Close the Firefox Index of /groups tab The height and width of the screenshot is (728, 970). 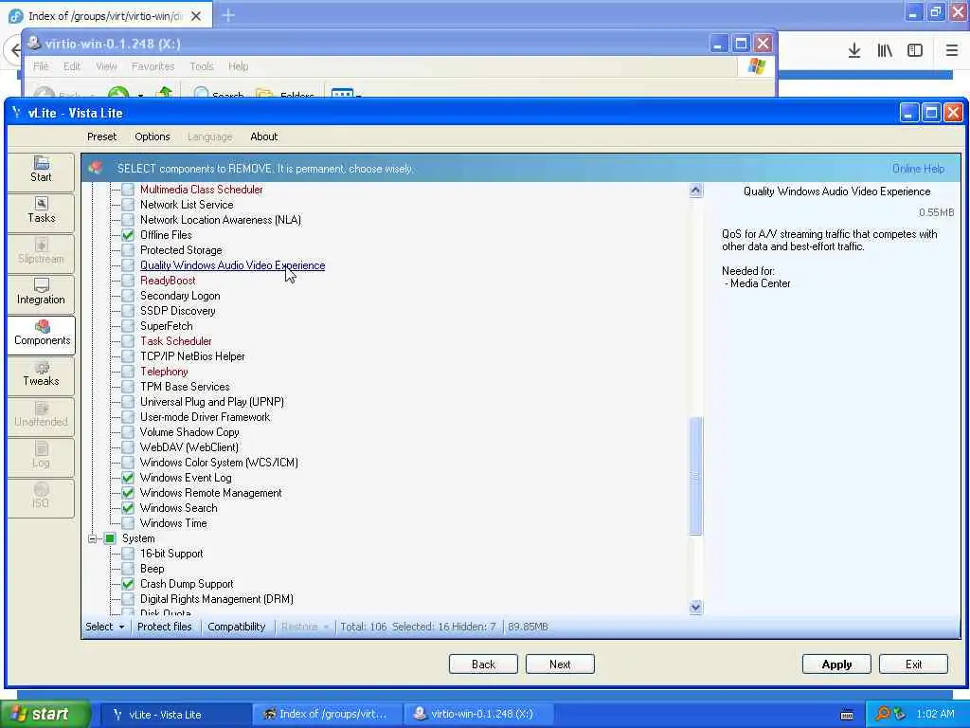[x=196, y=16]
